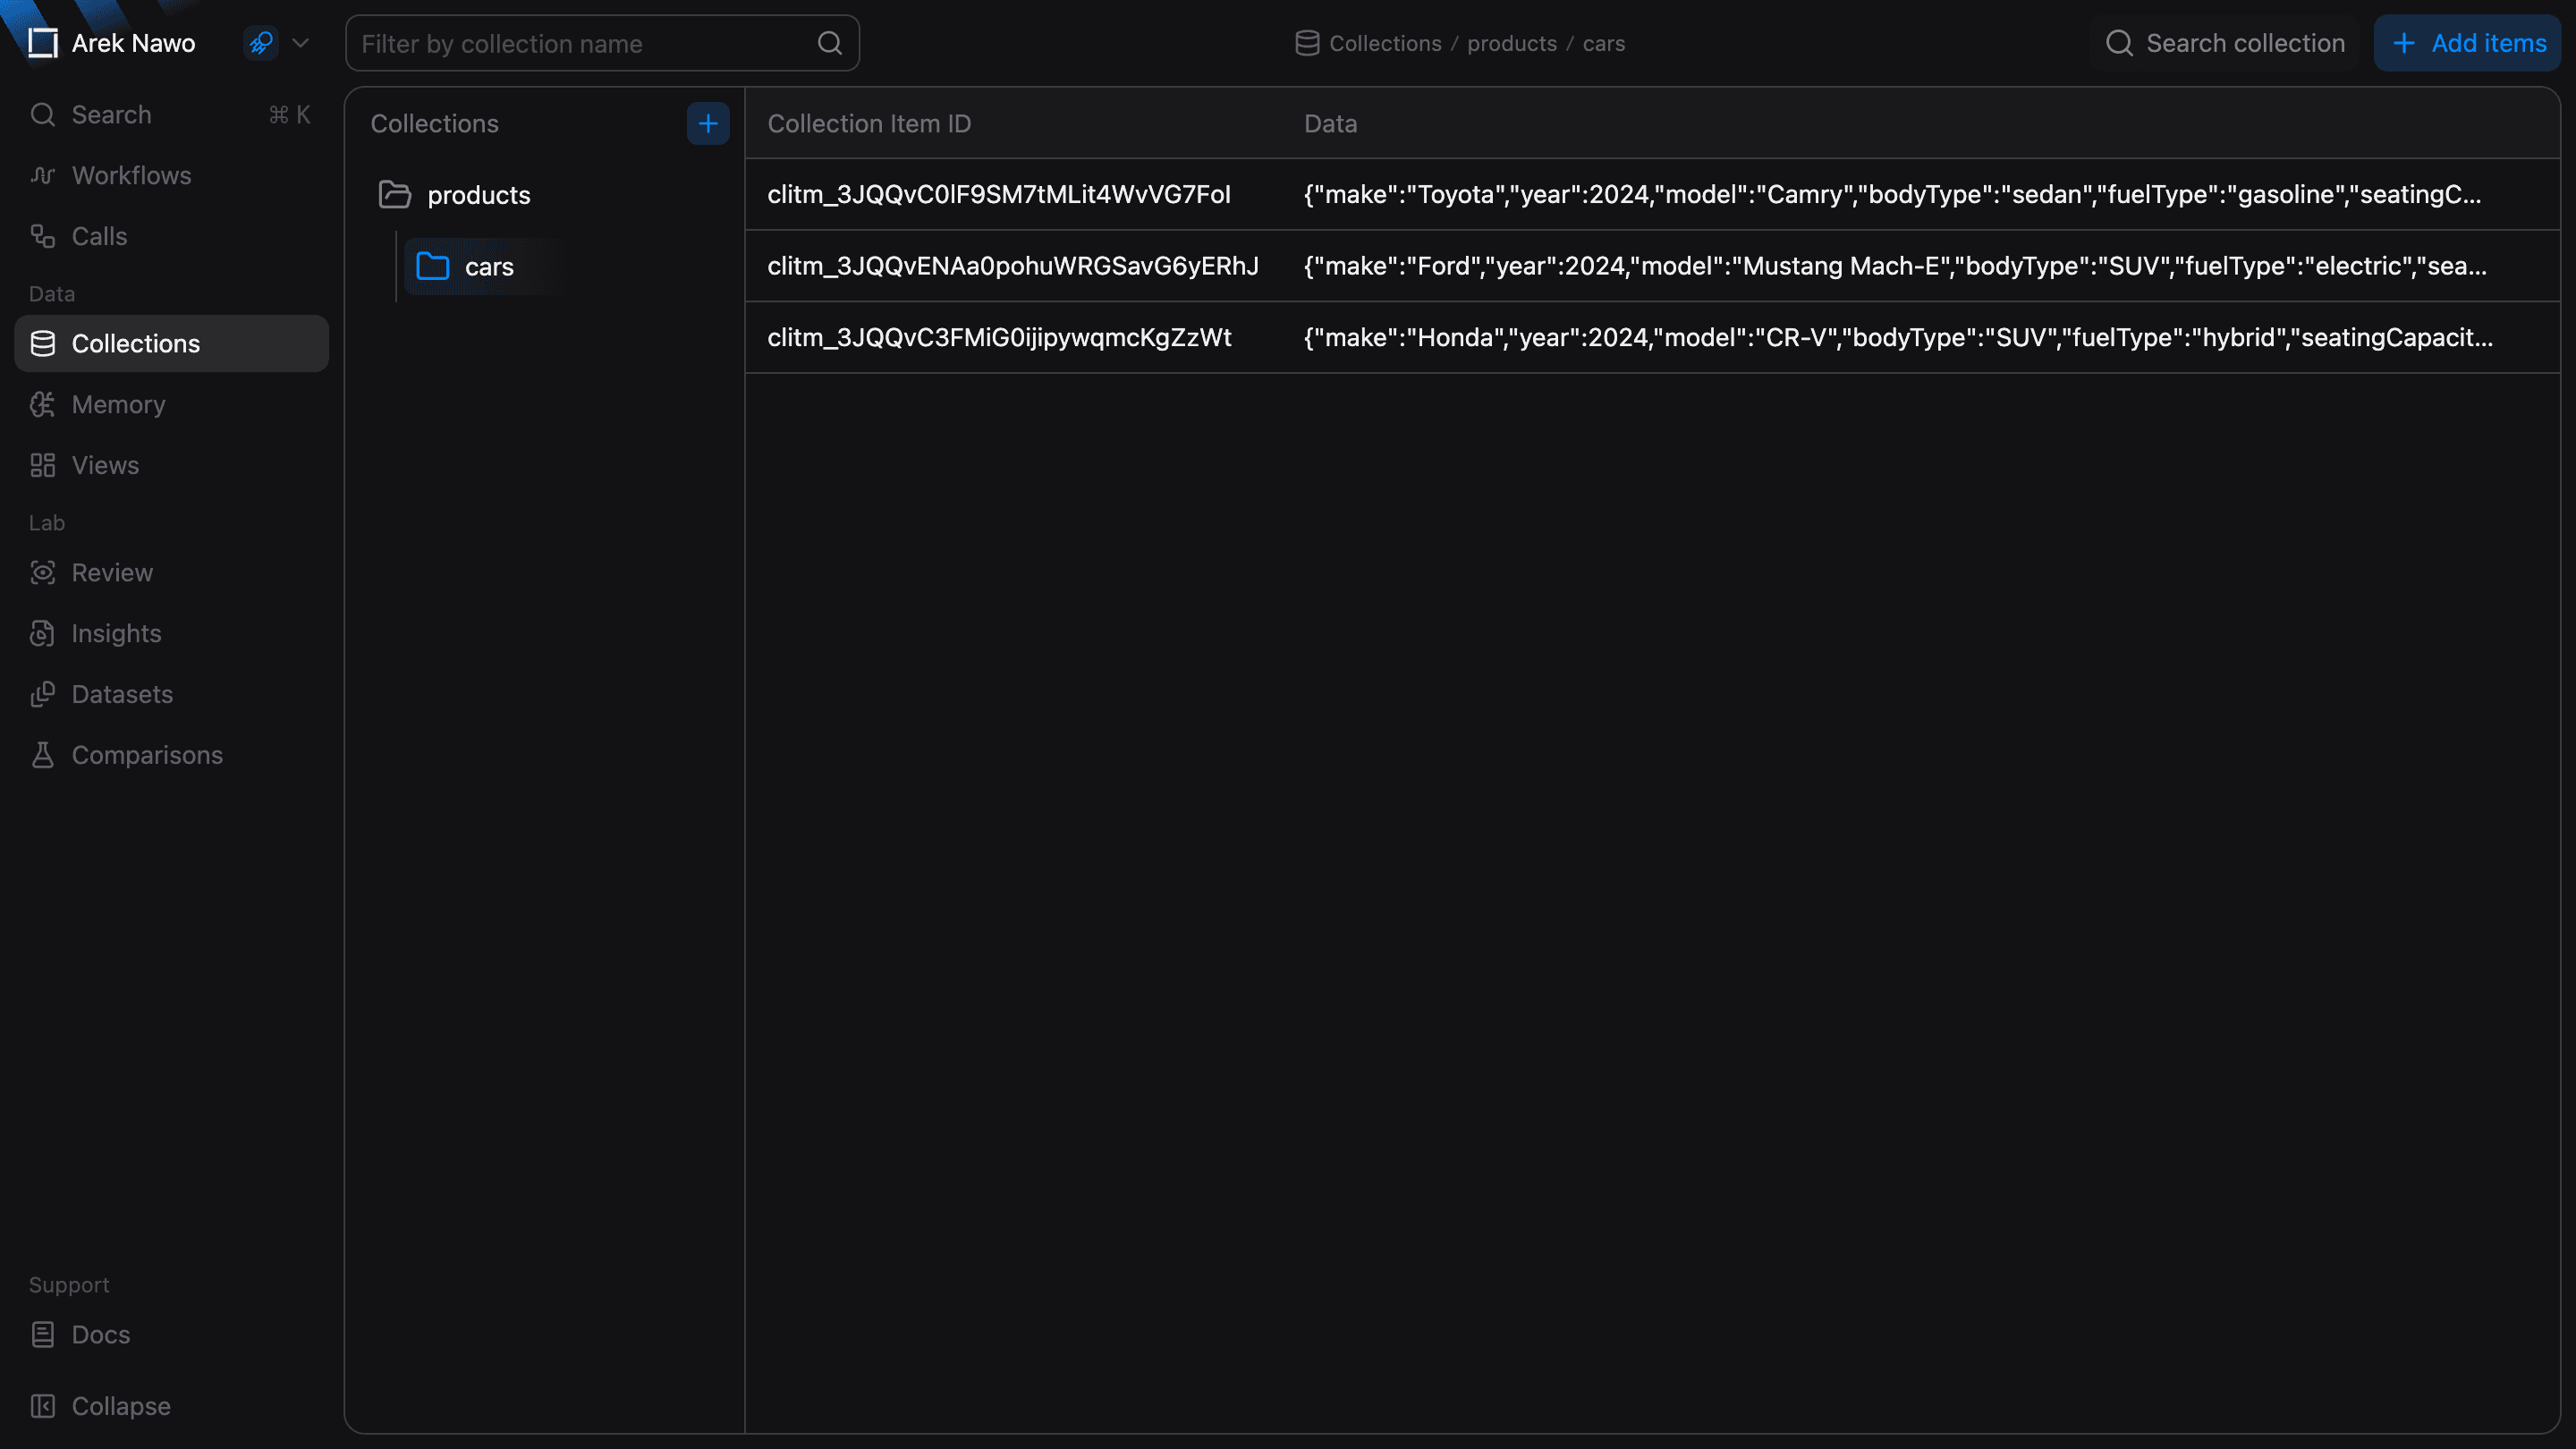Open the Views page
The width and height of the screenshot is (2576, 1449).
click(171, 466)
